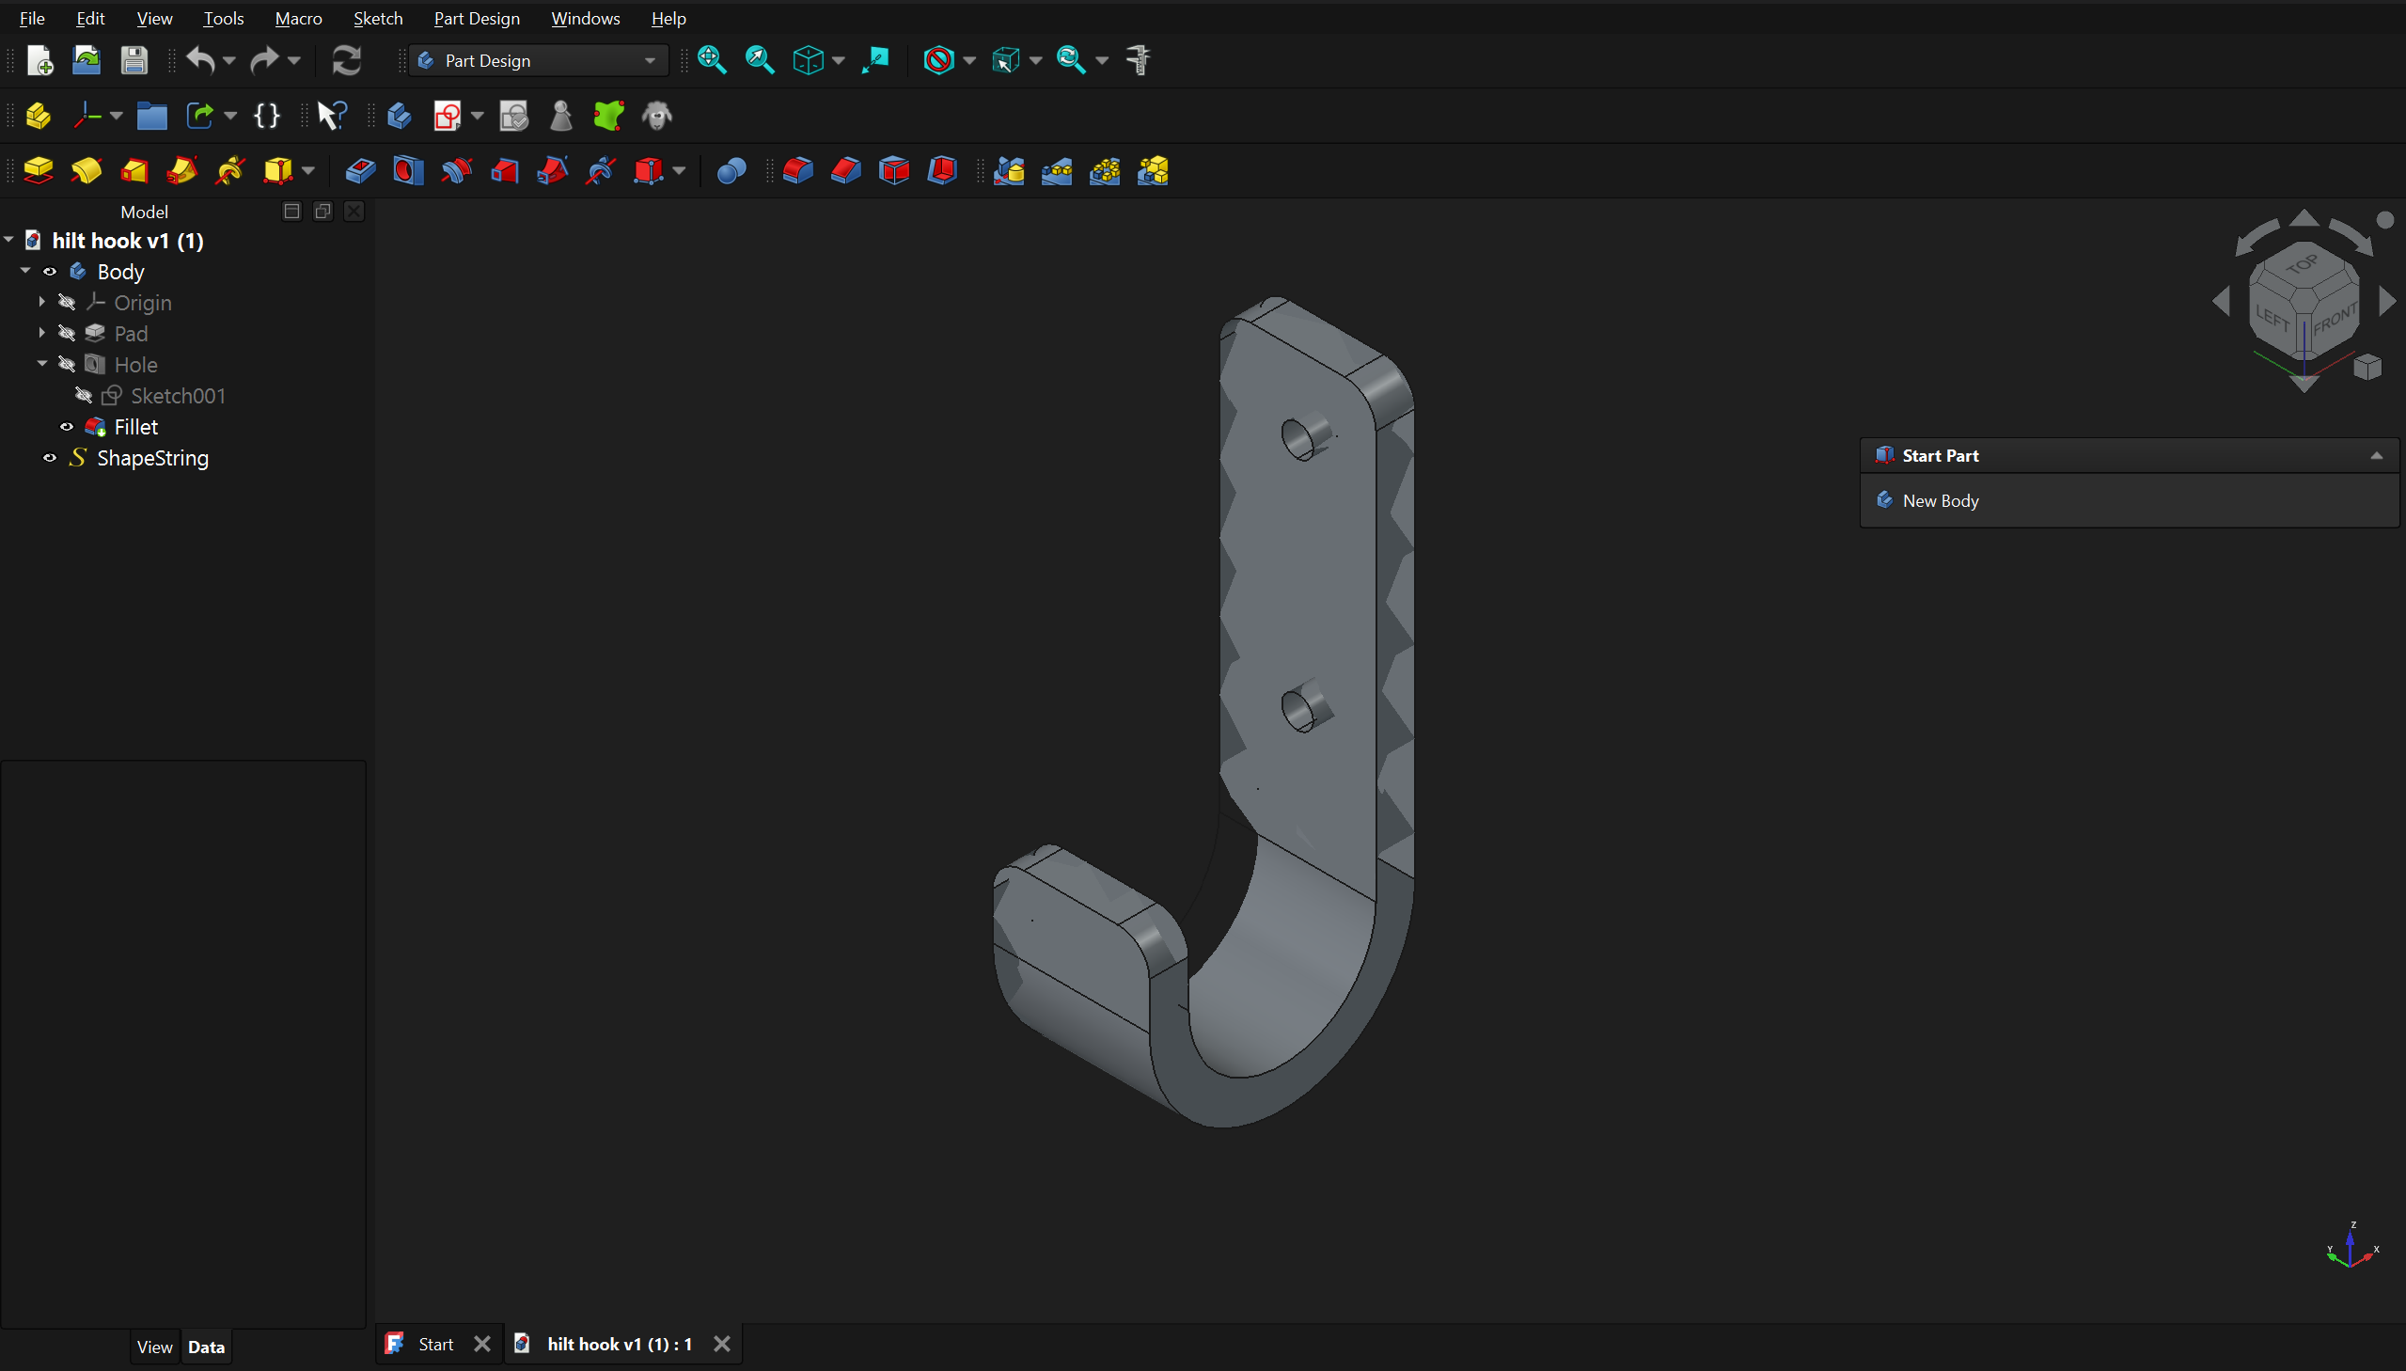Create a MultiTransform feature
2406x1371 pixels.
pyautogui.click(x=1153, y=170)
